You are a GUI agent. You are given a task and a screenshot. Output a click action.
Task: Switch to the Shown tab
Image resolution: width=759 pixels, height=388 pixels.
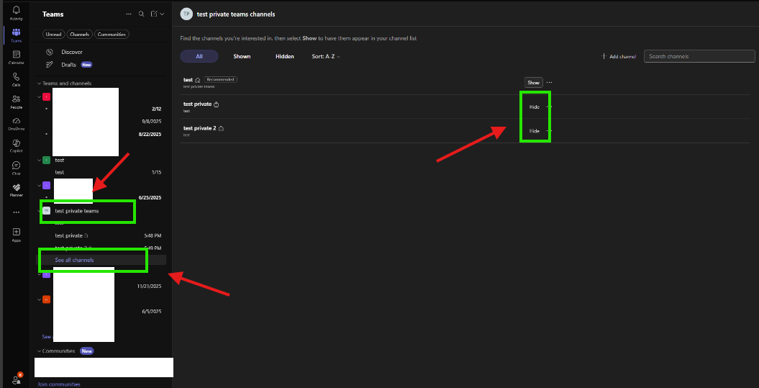click(242, 57)
